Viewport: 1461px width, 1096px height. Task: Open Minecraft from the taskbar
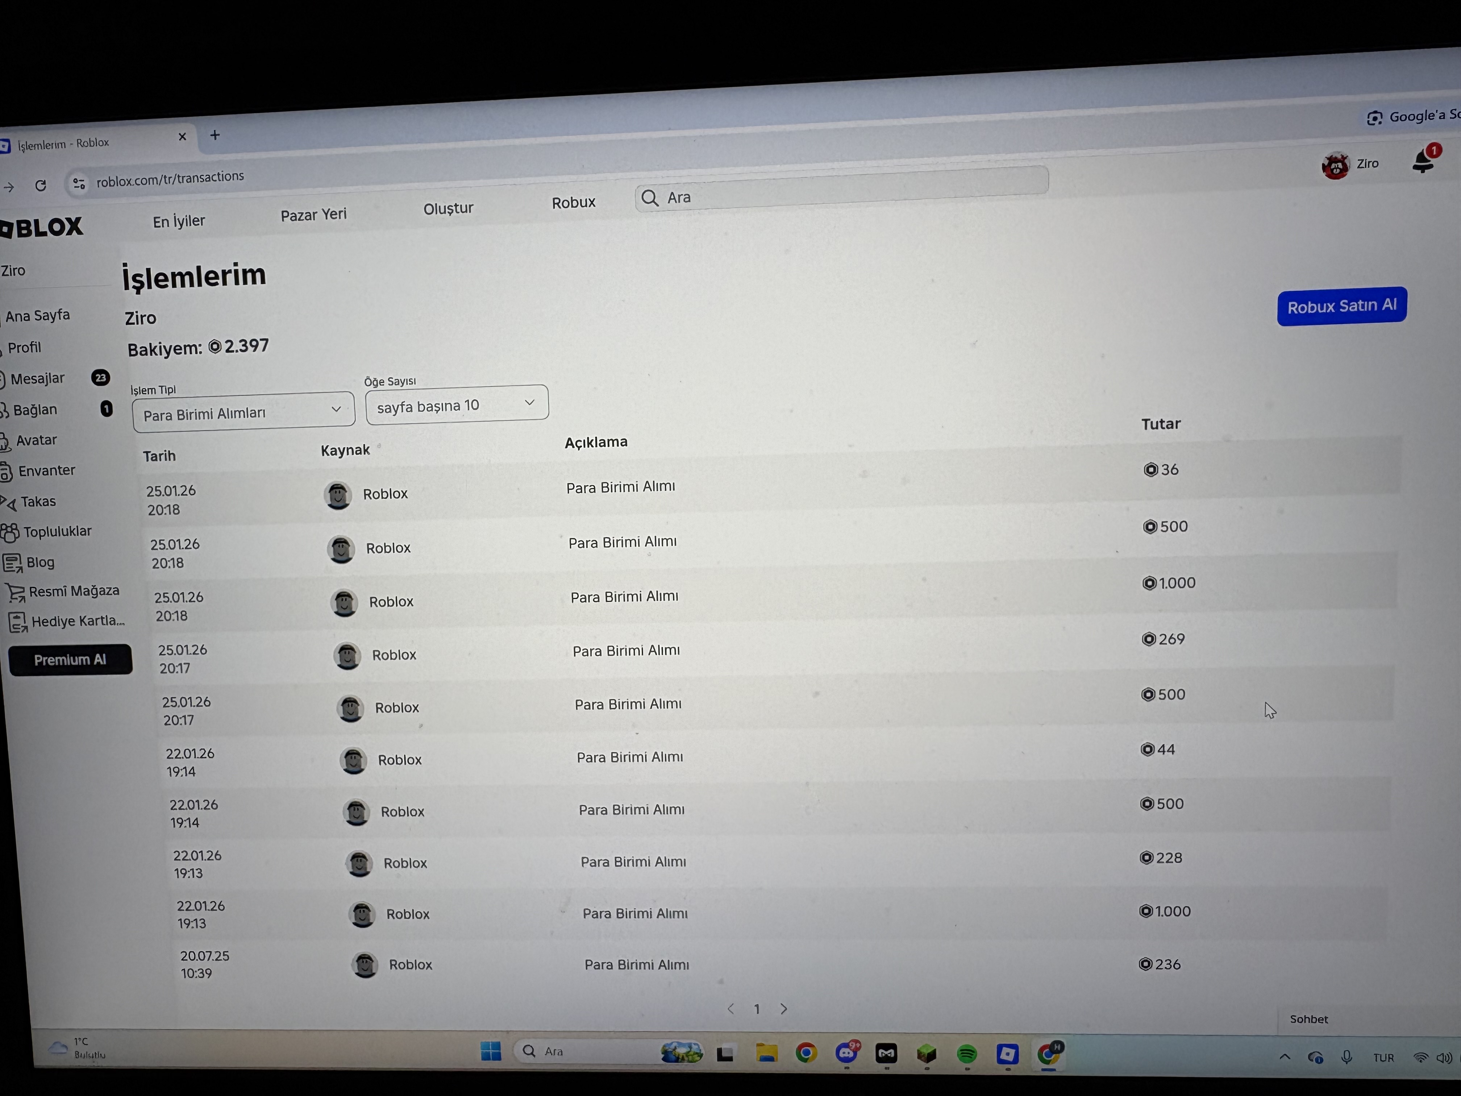(x=927, y=1053)
